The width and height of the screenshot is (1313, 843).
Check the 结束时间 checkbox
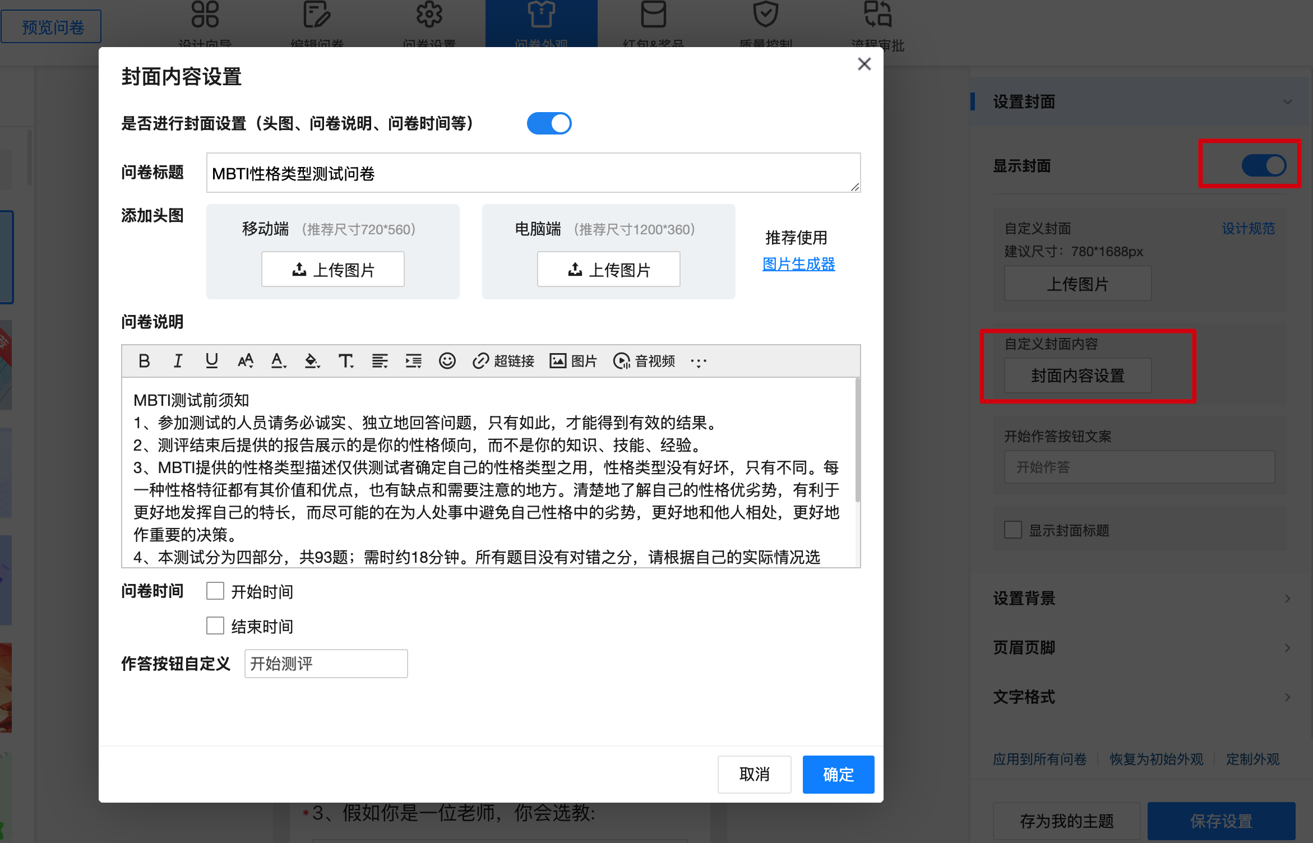pos(215,626)
